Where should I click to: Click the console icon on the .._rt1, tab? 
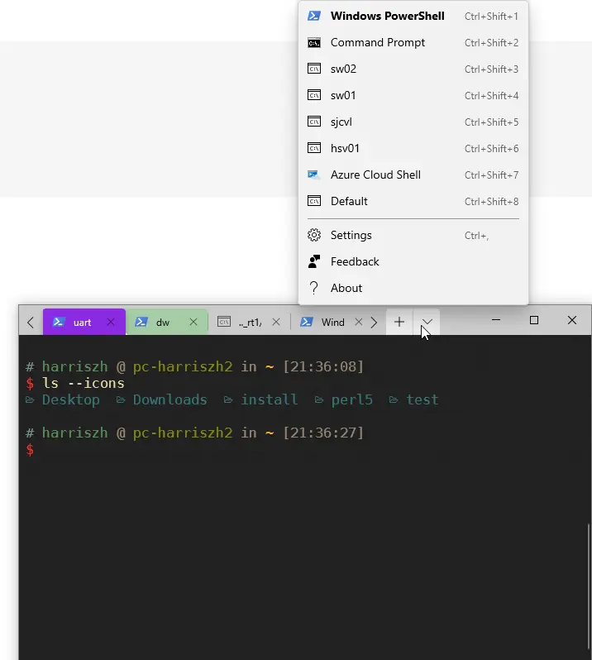click(224, 322)
